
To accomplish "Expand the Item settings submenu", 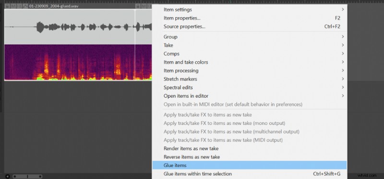I will click(249, 10).
